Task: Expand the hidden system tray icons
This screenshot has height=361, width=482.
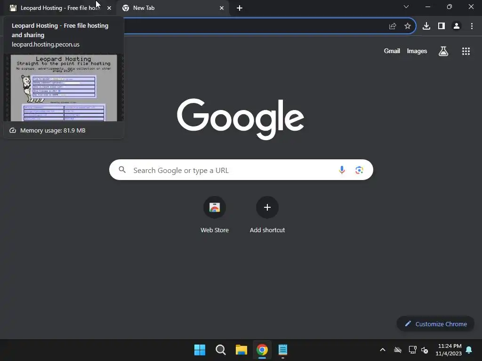Action: 383,350
